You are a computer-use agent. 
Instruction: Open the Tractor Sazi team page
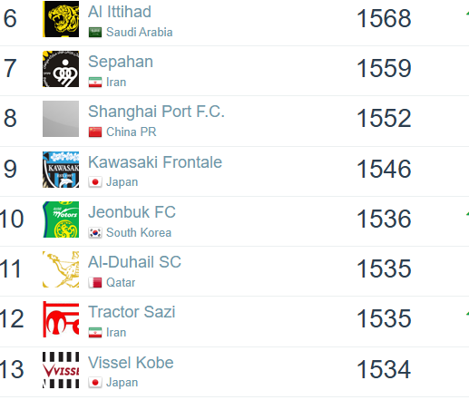(x=132, y=312)
